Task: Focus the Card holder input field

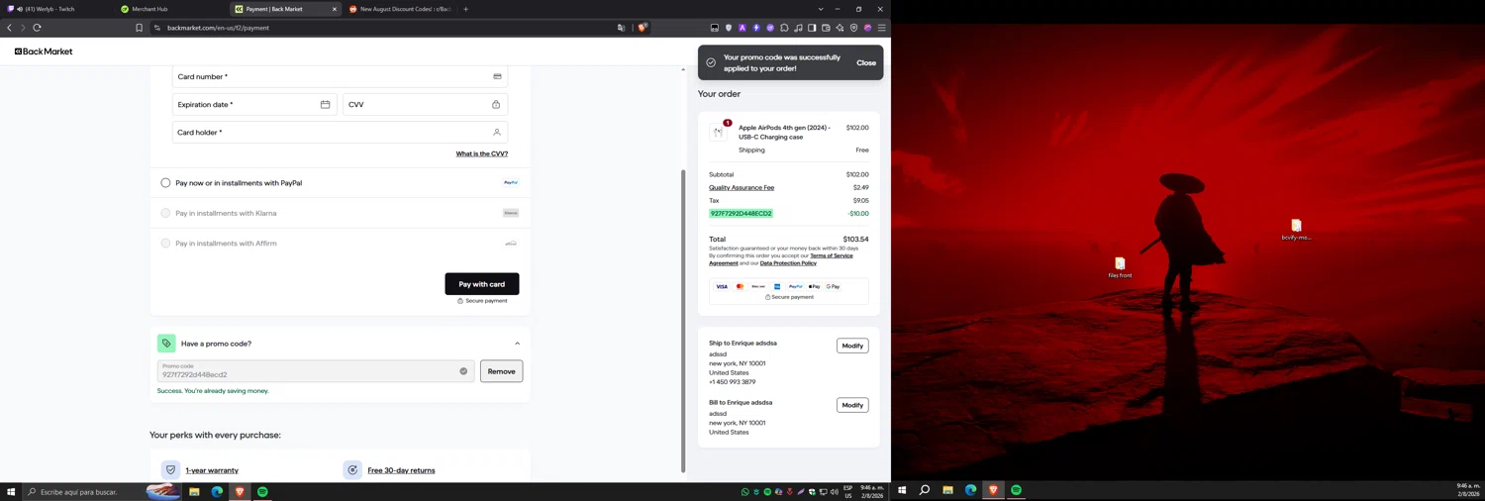Action: pyautogui.click(x=340, y=132)
